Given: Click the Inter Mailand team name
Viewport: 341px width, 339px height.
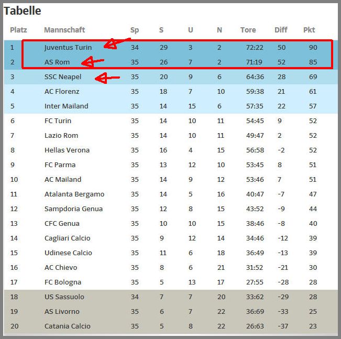Looking at the screenshot, I should (x=67, y=106).
